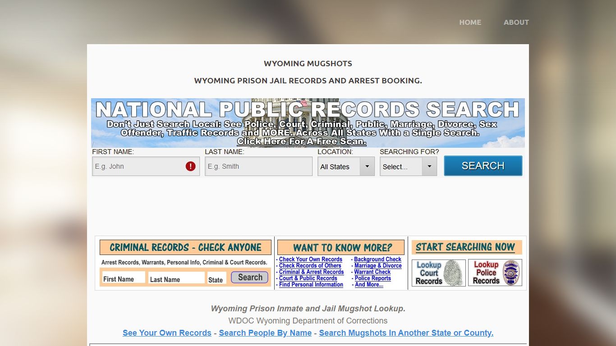
Task: Click the National Public Records Search banner
Action: (x=308, y=123)
